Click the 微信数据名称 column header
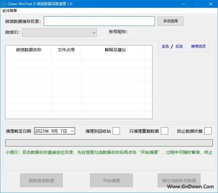This screenshot has width=218, height=193. [29, 50]
